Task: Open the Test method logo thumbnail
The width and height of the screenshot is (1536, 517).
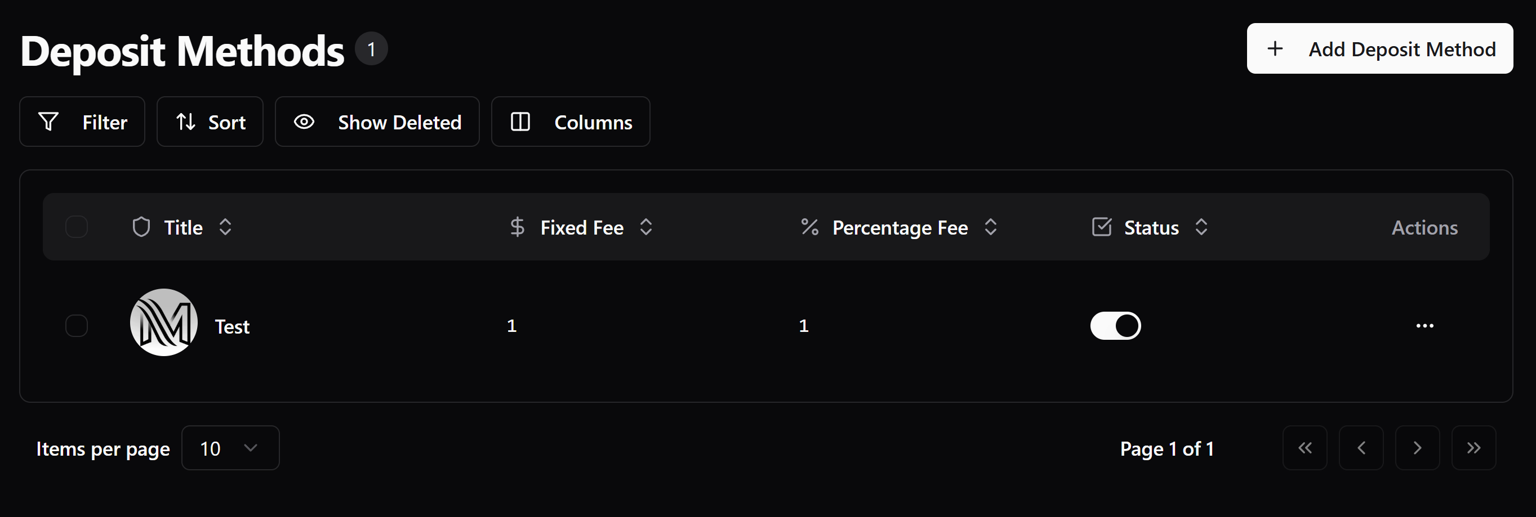Action: click(164, 323)
